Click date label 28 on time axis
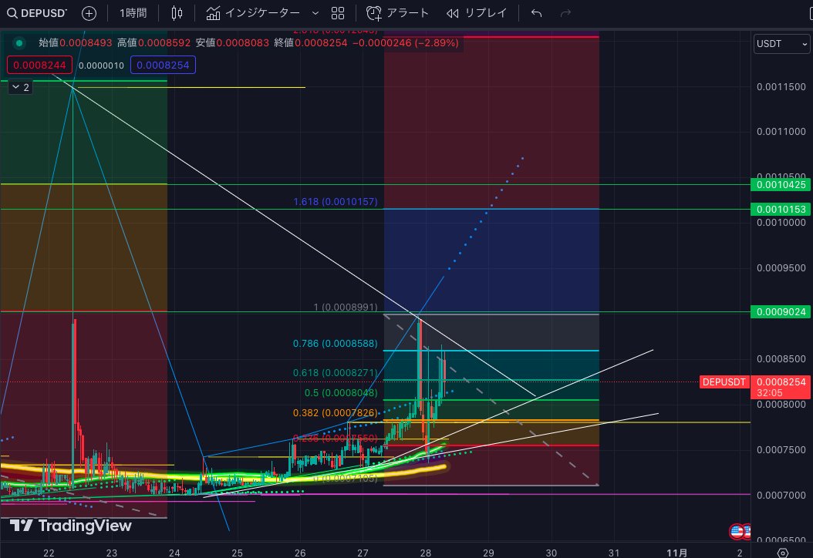Image resolution: width=813 pixels, height=558 pixels. coord(426,553)
